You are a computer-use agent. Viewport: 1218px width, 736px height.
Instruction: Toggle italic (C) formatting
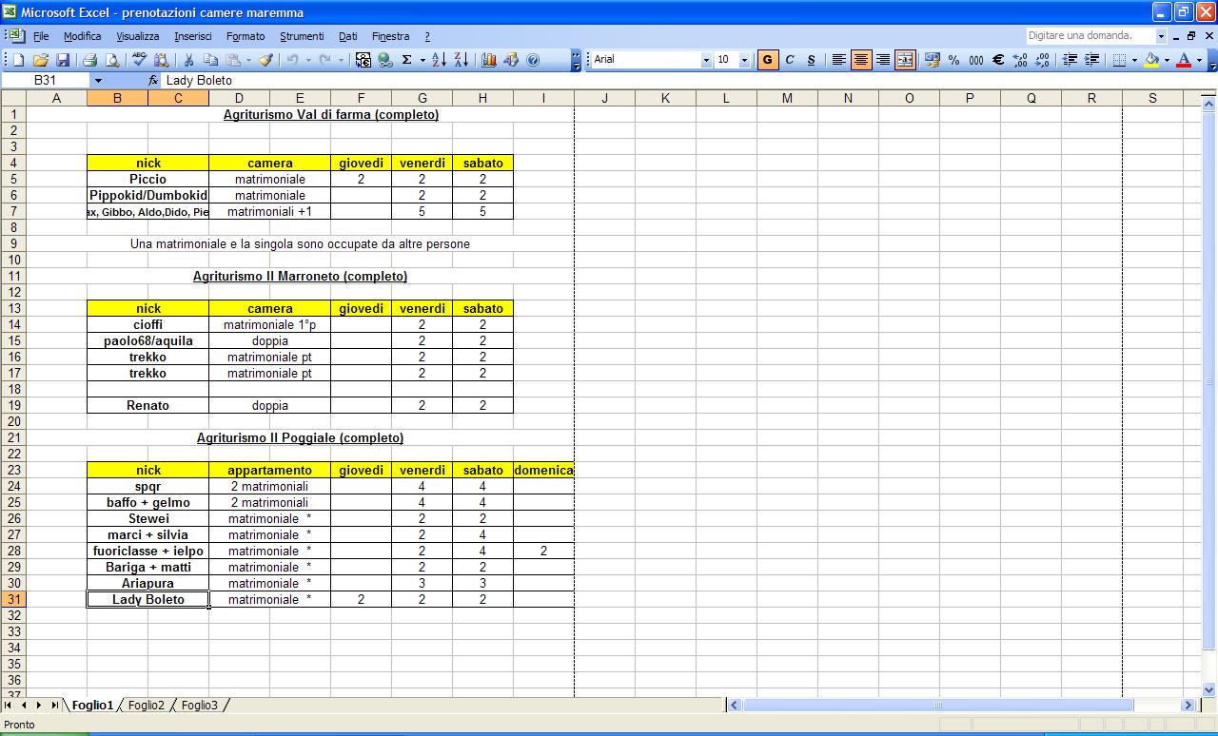coord(789,60)
